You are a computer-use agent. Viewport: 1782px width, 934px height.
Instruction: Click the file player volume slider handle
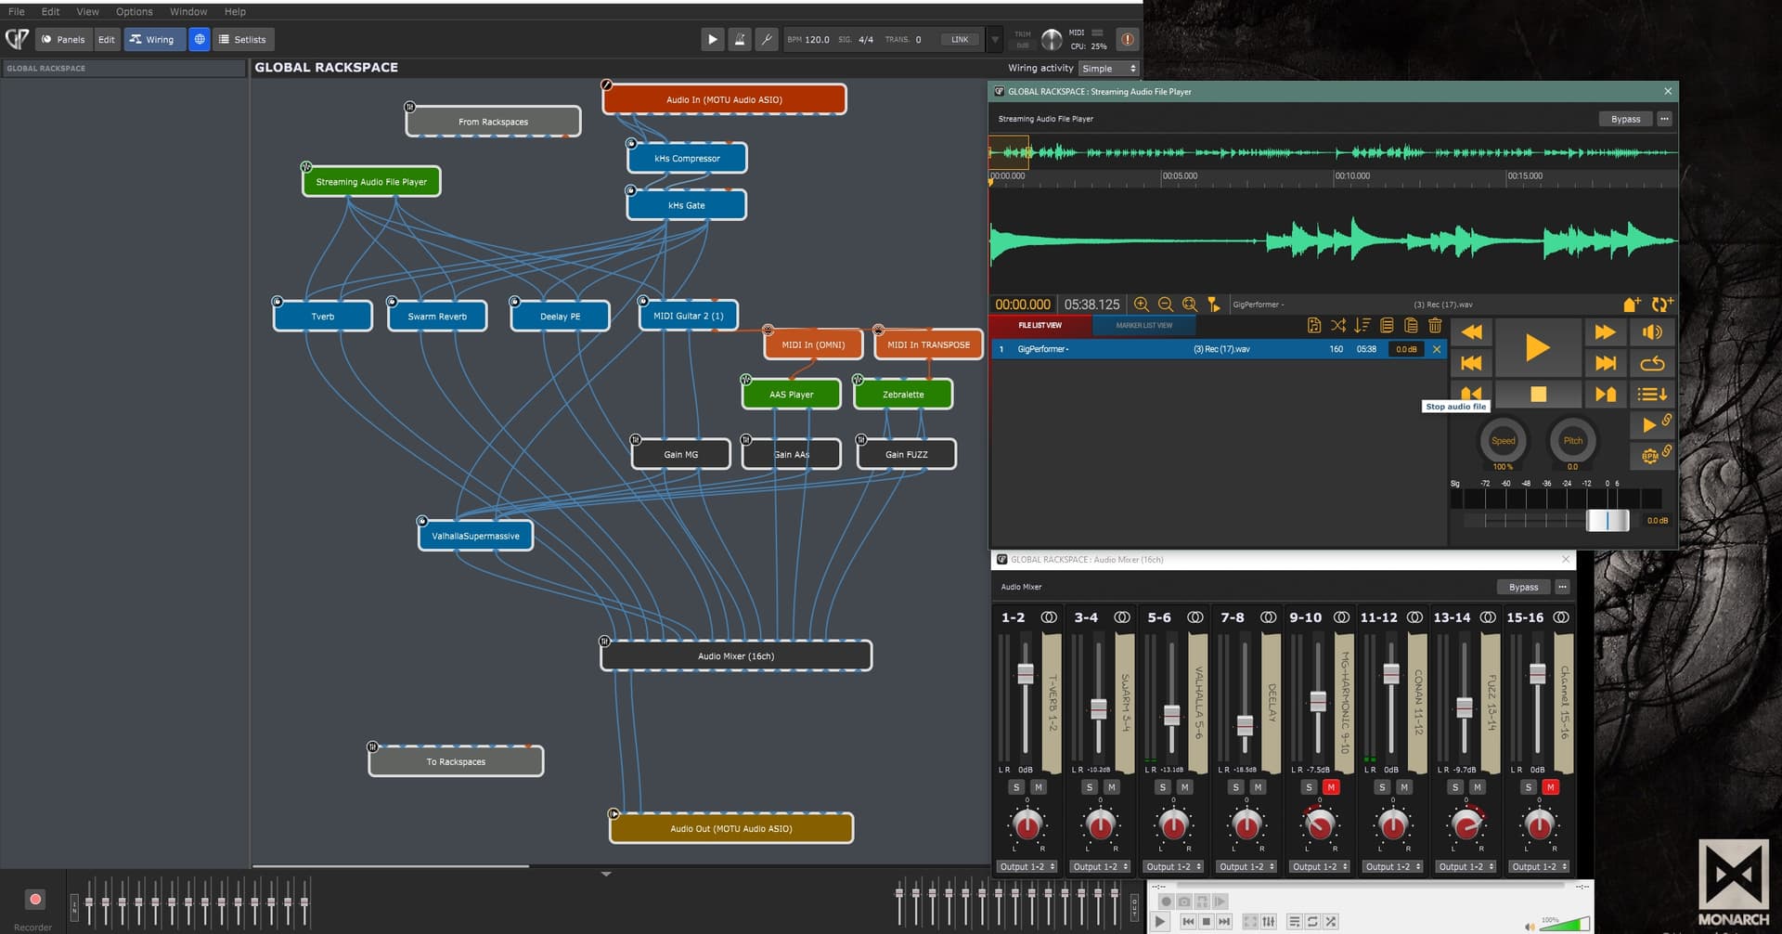(1608, 521)
